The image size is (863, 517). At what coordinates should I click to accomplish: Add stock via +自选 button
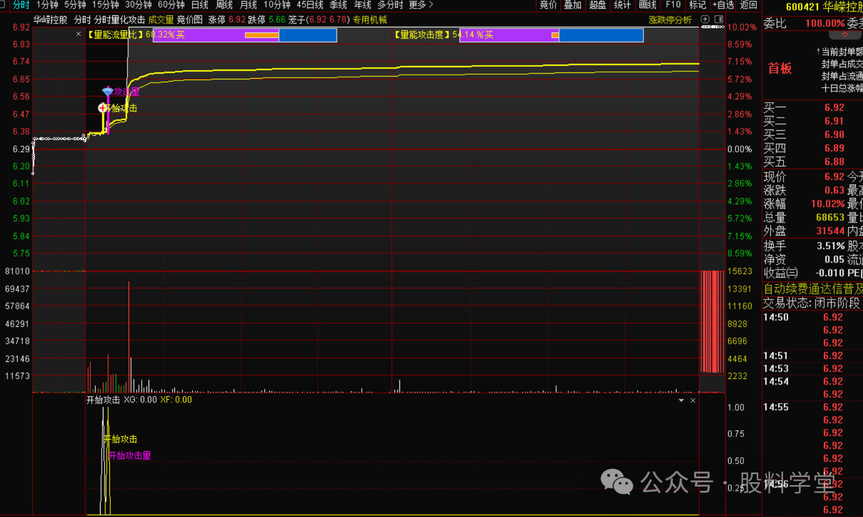tap(723, 5)
